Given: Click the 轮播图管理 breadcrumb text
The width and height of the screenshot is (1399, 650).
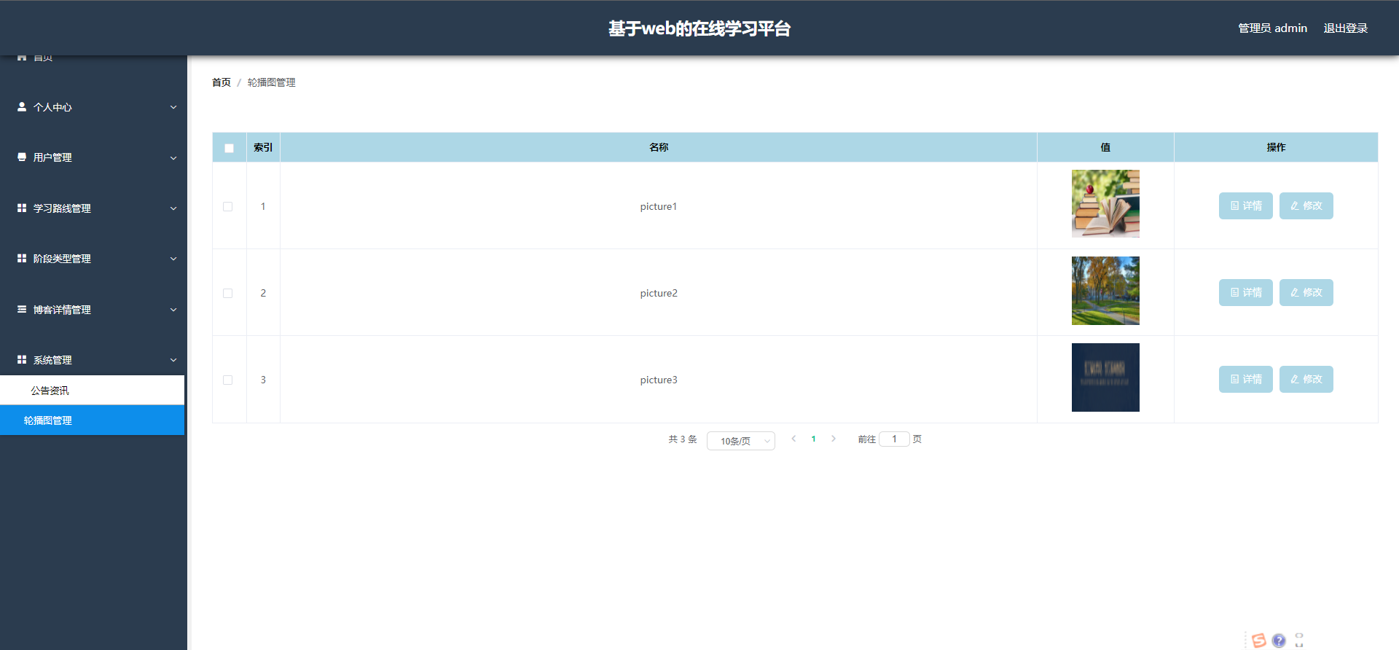Looking at the screenshot, I should [271, 82].
